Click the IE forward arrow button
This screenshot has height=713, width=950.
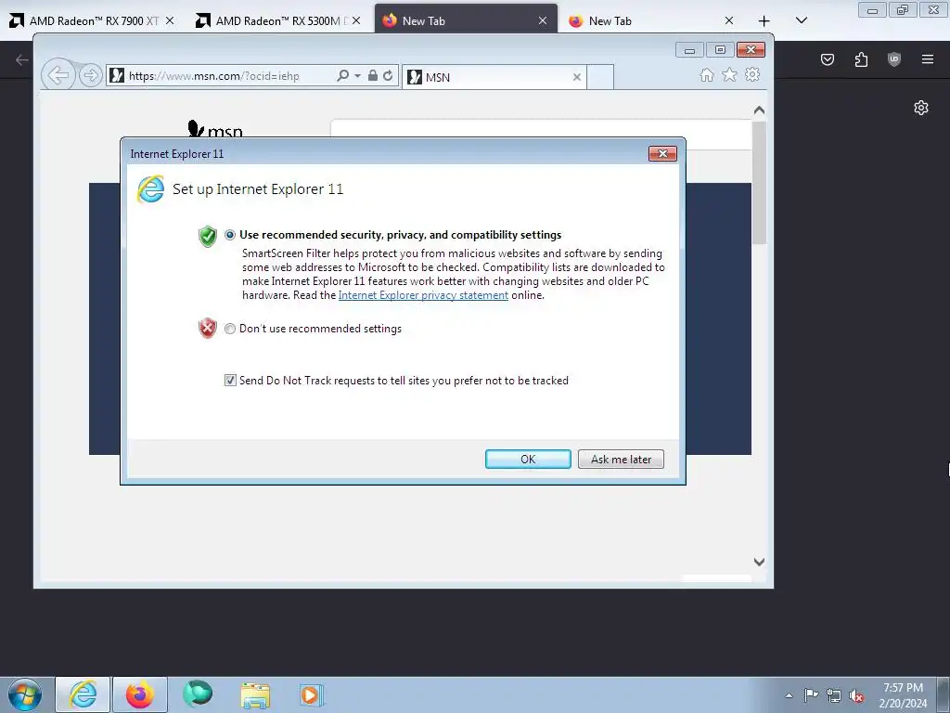[x=90, y=75]
